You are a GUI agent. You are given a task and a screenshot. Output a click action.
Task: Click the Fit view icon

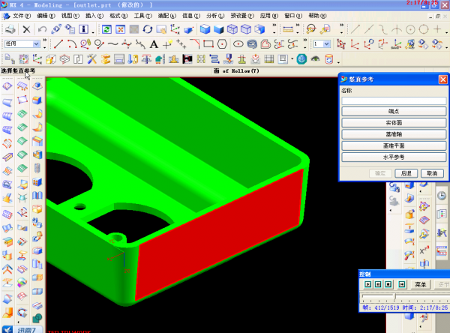coord(121,29)
